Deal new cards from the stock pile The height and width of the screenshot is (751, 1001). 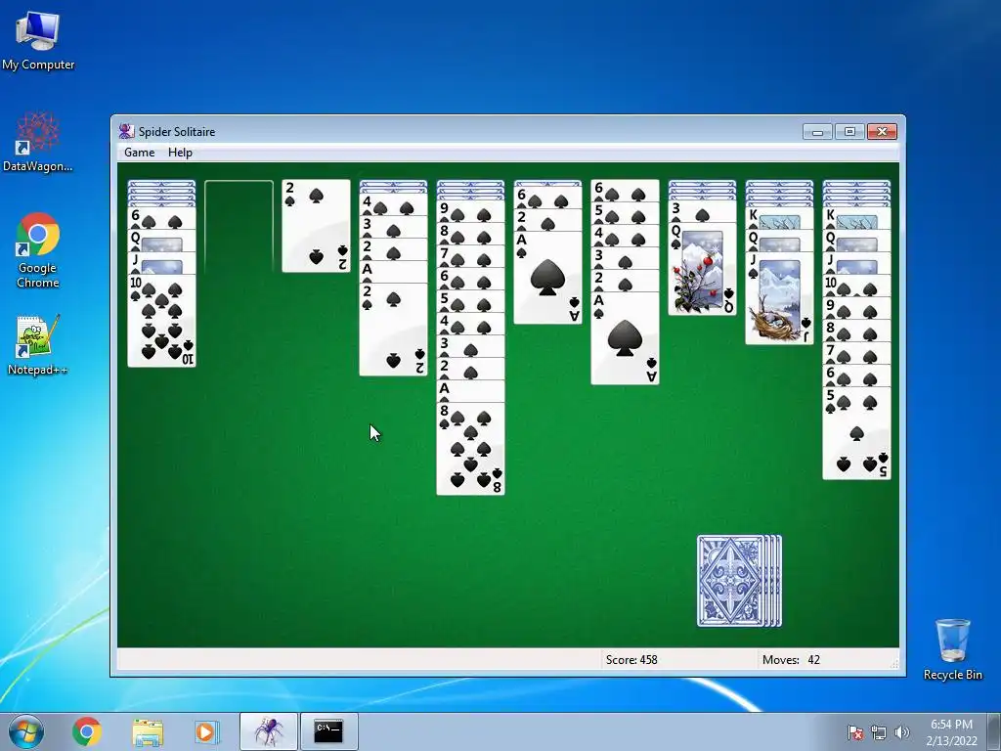pos(739,581)
